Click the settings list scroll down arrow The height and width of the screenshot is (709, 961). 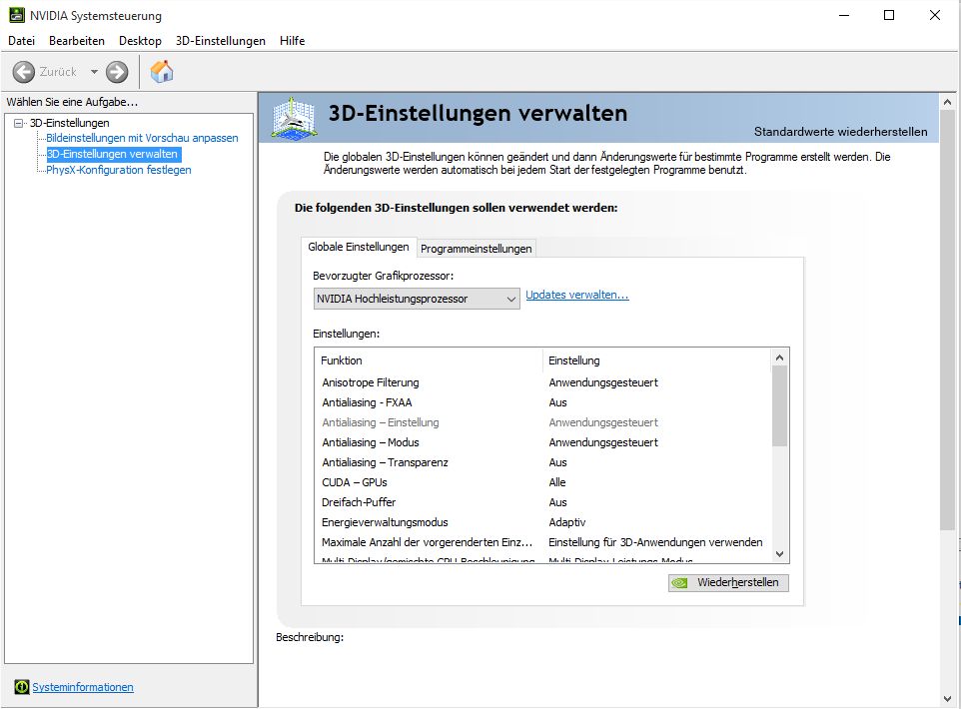pyautogui.click(x=780, y=554)
